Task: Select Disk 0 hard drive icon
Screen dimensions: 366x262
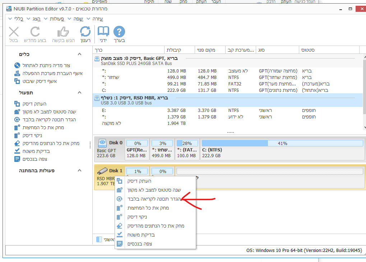Action: (103, 143)
